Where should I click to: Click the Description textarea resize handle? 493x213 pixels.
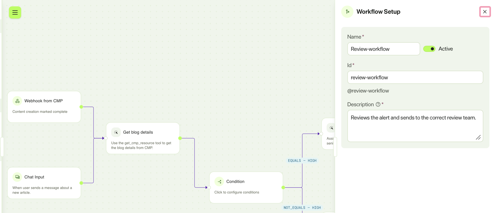click(478, 138)
